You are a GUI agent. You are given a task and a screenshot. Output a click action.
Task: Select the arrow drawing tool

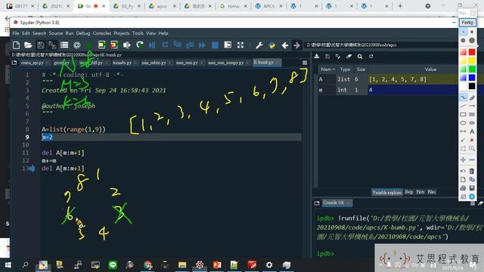coord(472,106)
